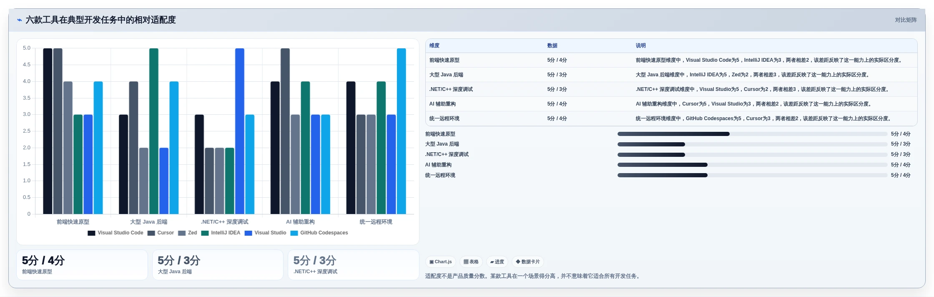Screen dimensions: 934x297
Task: Click 统一远程环境 progress bar
Action: [752, 175]
